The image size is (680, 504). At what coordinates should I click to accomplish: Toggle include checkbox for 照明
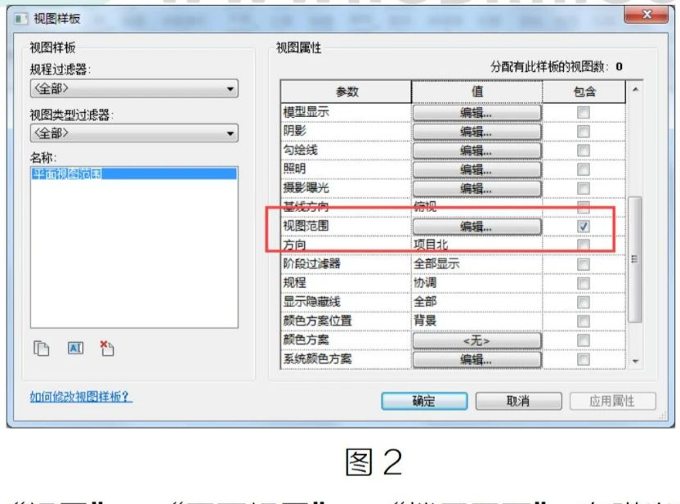[584, 169]
